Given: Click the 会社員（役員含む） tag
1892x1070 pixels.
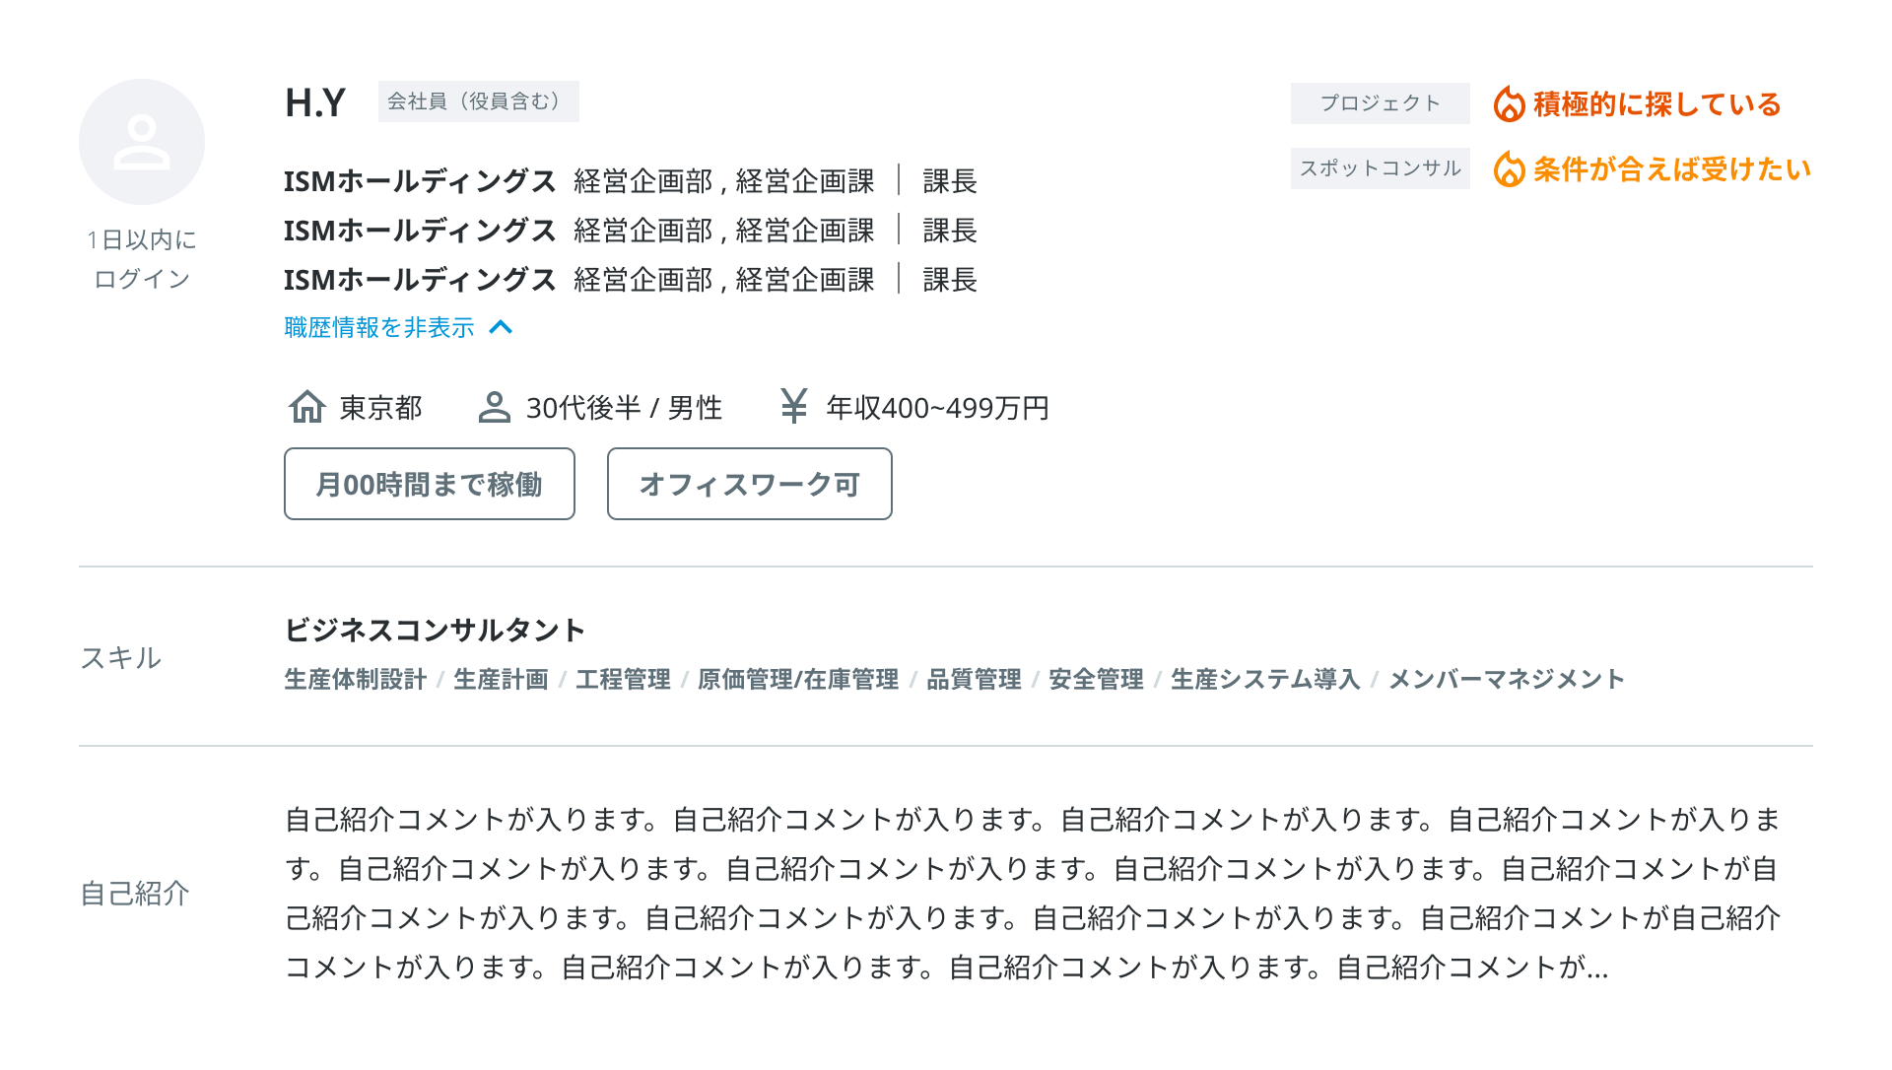Looking at the screenshot, I should pos(478,101).
